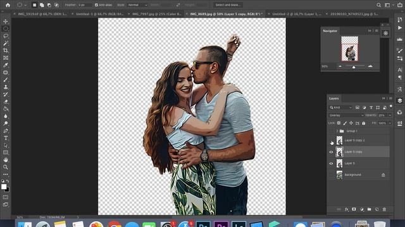
Task: Hide the Layer 5 copy layer
Action: tap(332, 152)
